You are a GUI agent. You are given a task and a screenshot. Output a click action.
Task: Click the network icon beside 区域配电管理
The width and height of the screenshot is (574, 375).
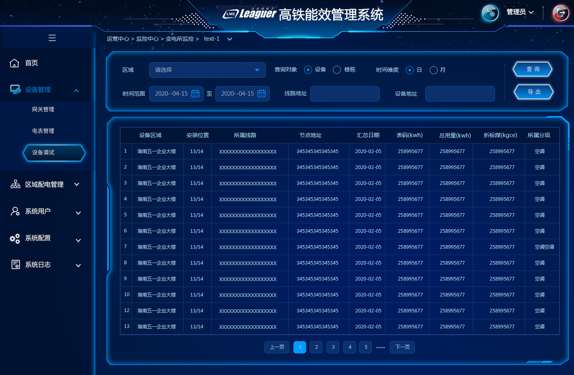coord(16,184)
